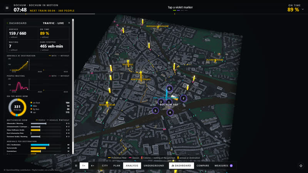Tap violet marker number 3

tap(161, 102)
